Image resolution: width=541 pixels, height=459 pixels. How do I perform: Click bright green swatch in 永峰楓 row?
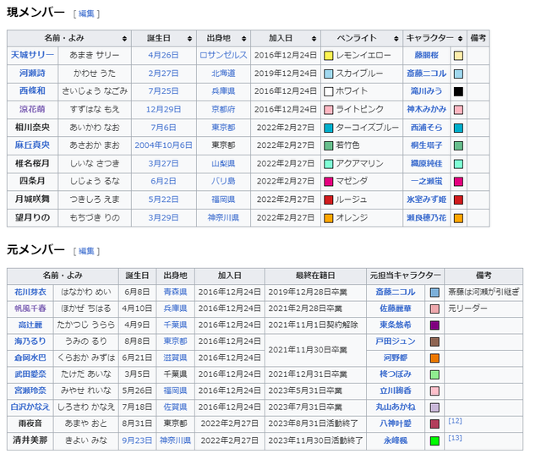click(x=434, y=440)
